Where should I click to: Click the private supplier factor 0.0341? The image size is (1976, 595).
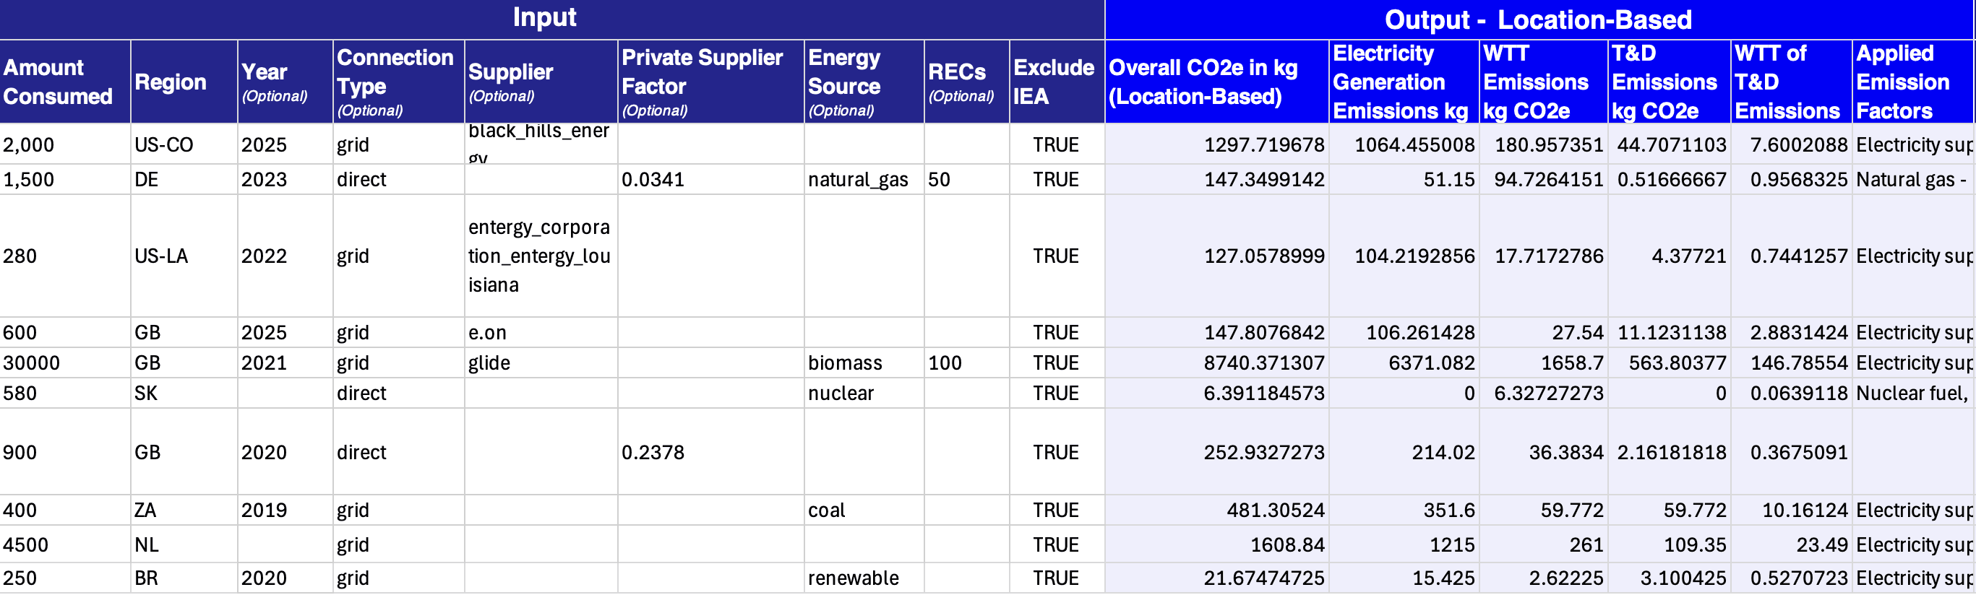click(653, 179)
